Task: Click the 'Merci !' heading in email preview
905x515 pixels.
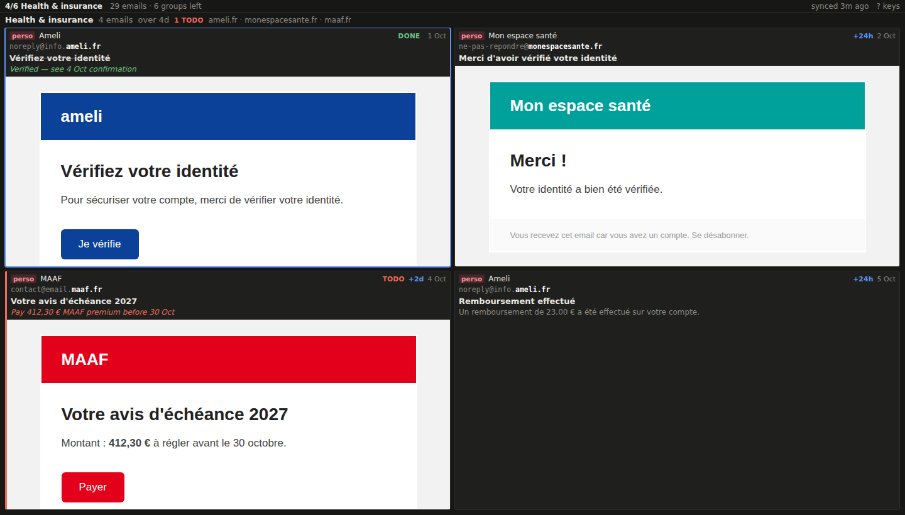Action: (539, 161)
